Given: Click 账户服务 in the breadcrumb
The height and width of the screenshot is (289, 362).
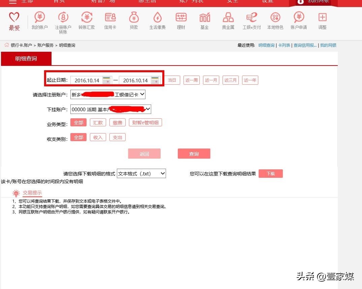Looking at the screenshot, I should [x=45, y=45].
